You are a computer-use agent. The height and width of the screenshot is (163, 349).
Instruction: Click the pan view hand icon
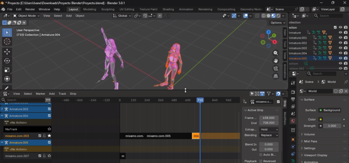[x=275, y=61]
